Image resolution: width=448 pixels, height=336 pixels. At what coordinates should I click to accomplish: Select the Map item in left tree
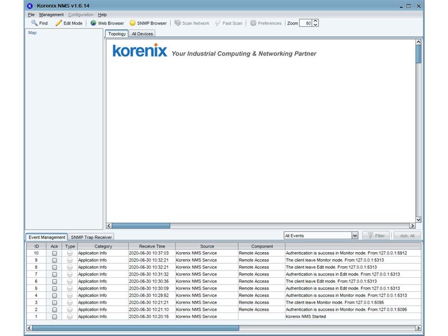point(32,32)
